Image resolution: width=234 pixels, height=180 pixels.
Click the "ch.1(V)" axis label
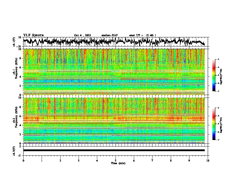coord(14,42)
